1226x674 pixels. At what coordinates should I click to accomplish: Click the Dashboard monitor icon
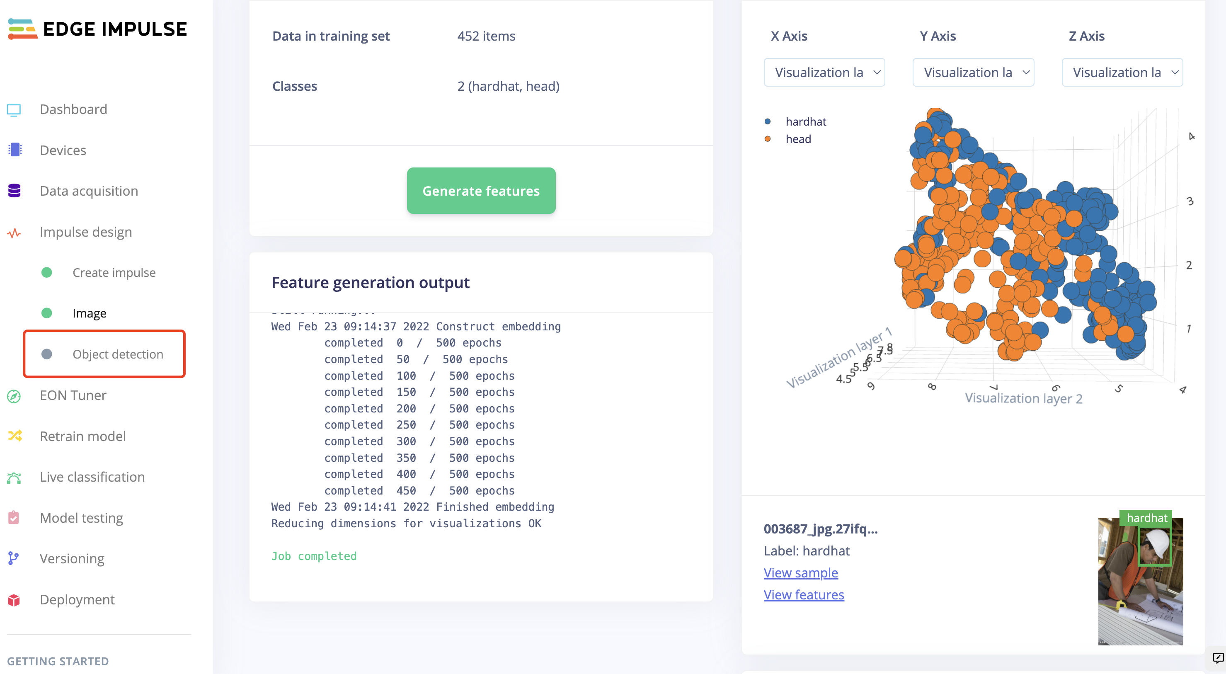pyautogui.click(x=14, y=110)
